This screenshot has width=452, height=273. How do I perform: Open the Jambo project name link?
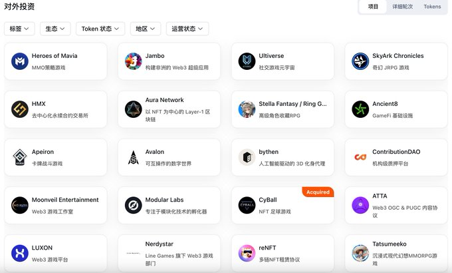(155, 56)
